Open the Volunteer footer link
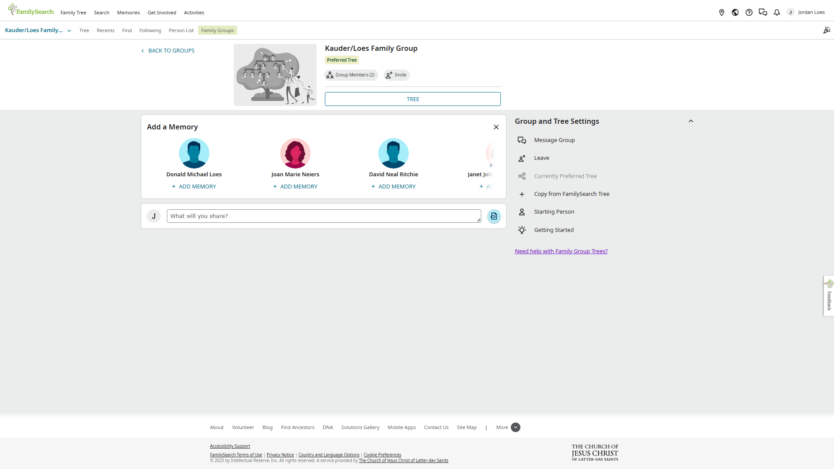834x469 pixels. tap(243, 428)
